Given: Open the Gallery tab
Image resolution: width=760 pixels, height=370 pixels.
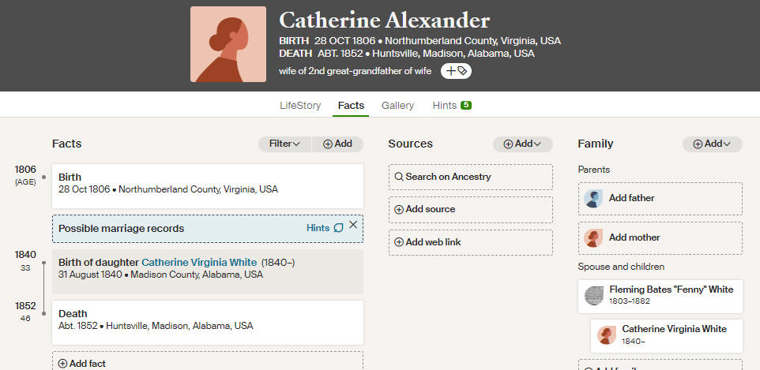Looking at the screenshot, I should click(x=397, y=106).
